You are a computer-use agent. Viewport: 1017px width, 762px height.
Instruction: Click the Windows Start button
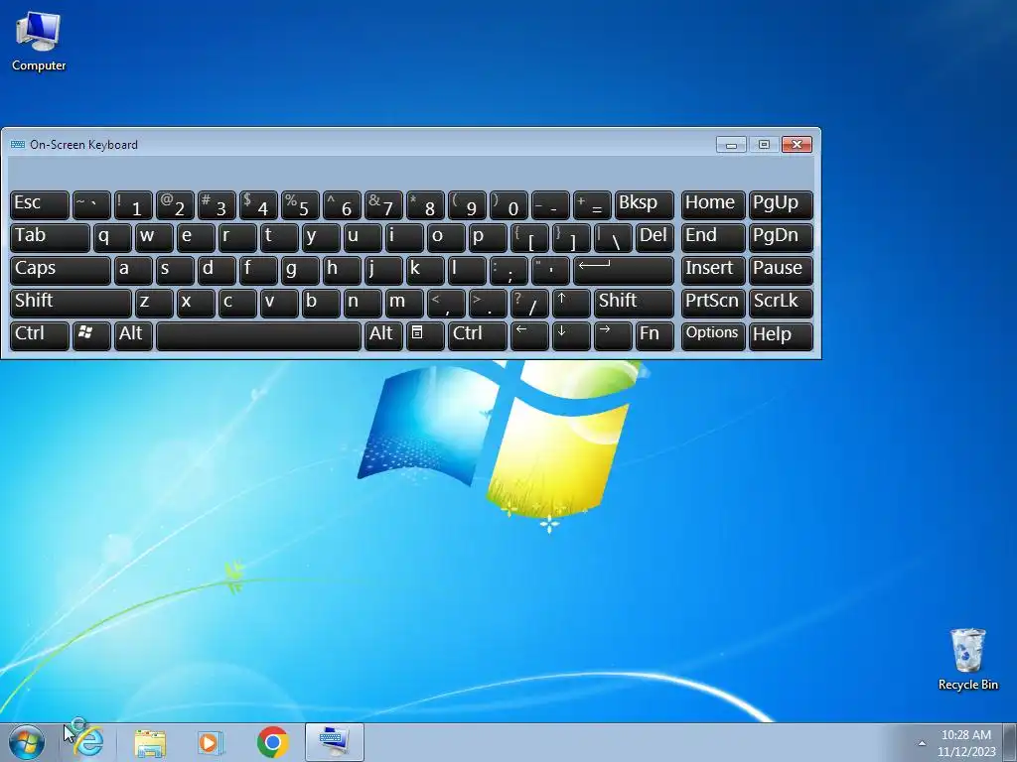(26, 742)
